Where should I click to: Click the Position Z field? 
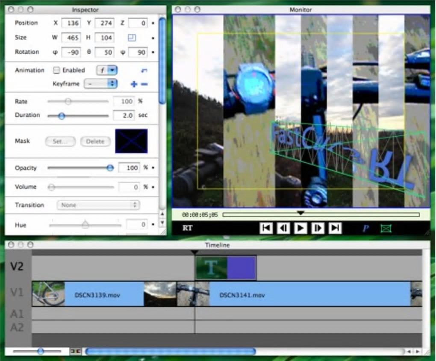click(x=138, y=23)
